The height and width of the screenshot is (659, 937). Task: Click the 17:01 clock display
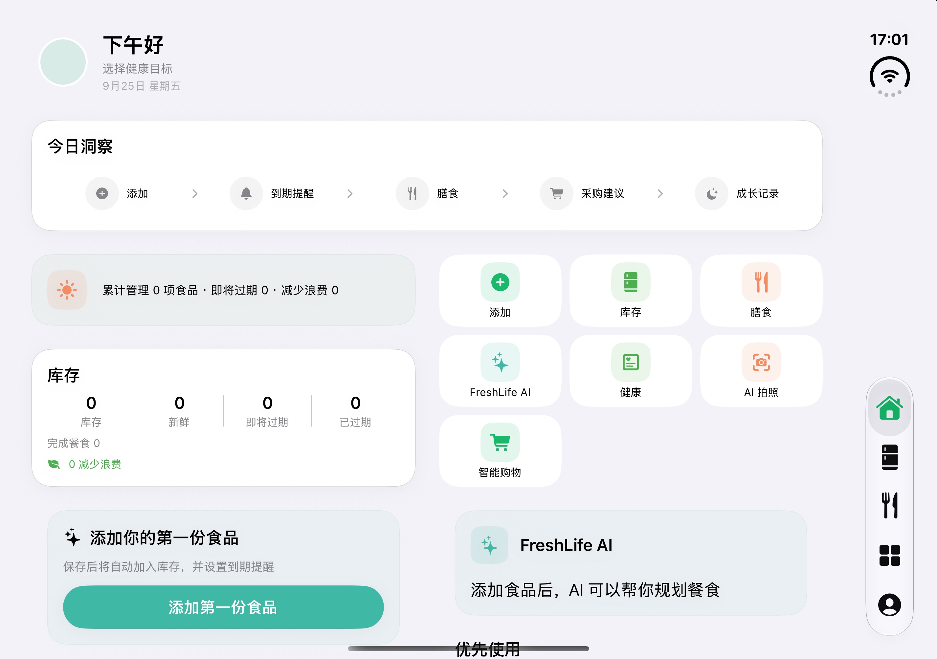tap(889, 40)
